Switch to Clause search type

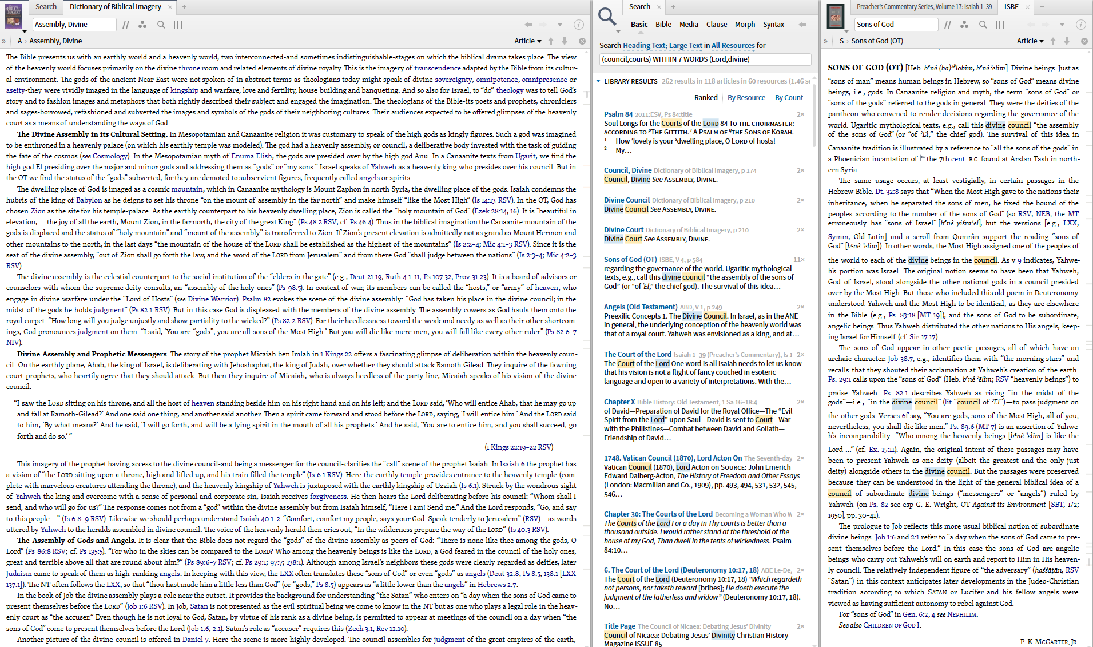tap(717, 25)
